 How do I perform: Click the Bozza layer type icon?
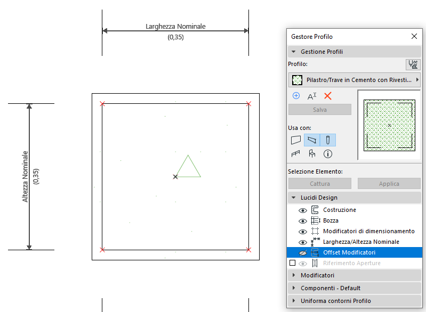coord(316,220)
